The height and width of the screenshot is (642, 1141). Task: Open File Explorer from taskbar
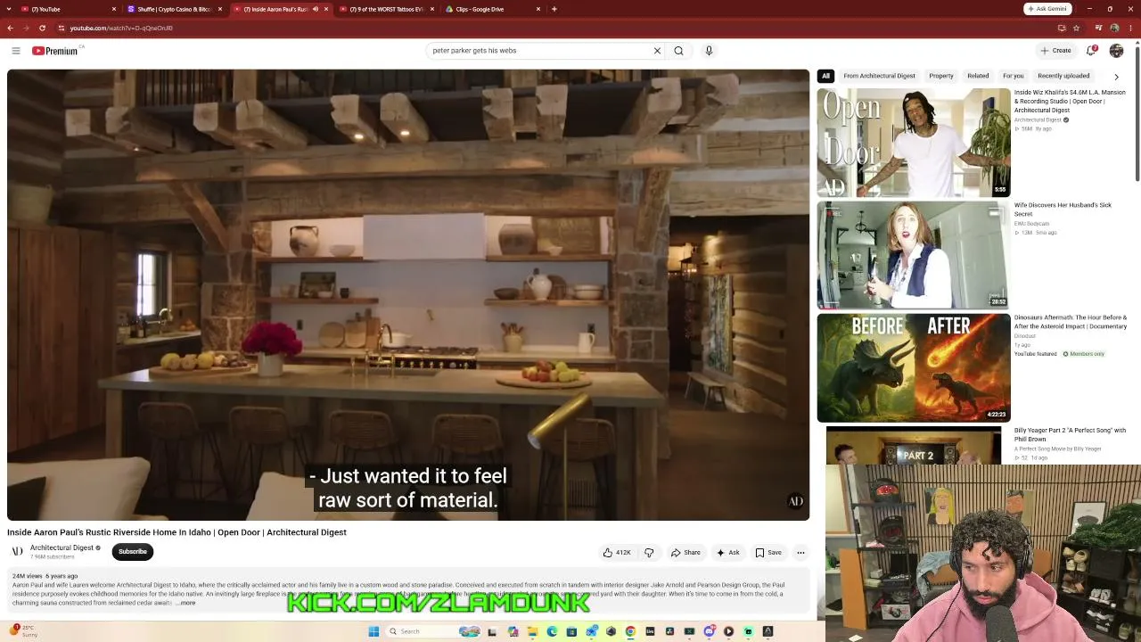[x=532, y=631]
